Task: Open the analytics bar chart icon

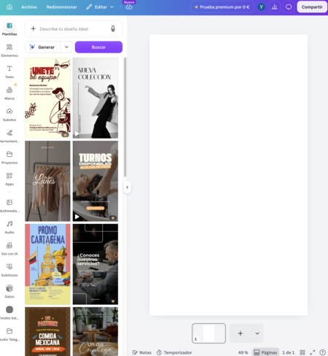Action: tap(275, 7)
